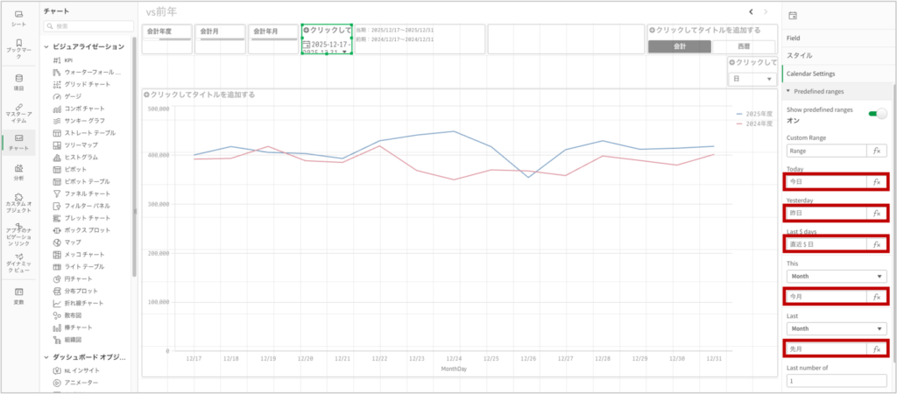This screenshot has width=897, height=394.
Task: Open the スタイル section in properties
Action: pyautogui.click(x=799, y=56)
